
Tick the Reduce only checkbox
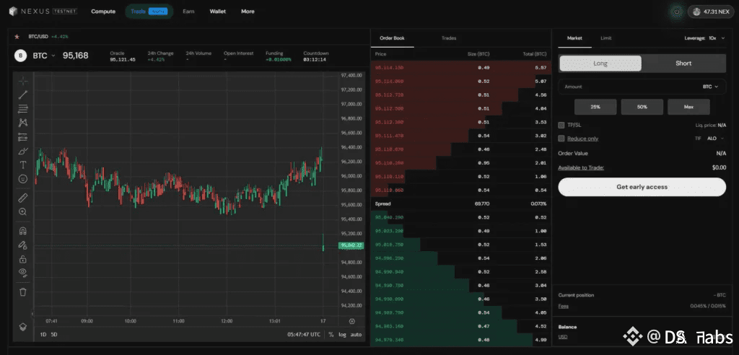click(x=561, y=139)
